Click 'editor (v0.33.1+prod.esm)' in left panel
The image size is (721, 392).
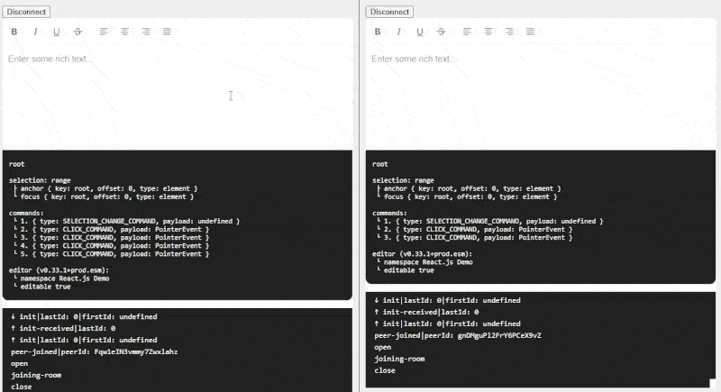pyautogui.click(x=59, y=270)
